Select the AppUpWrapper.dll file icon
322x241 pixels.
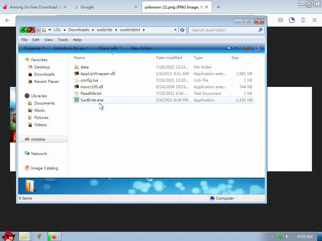[77, 73]
